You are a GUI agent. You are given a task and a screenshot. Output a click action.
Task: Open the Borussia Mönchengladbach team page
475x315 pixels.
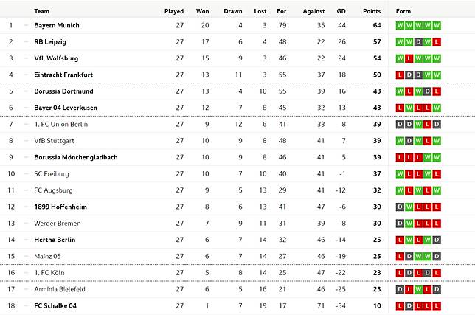[75, 157]
